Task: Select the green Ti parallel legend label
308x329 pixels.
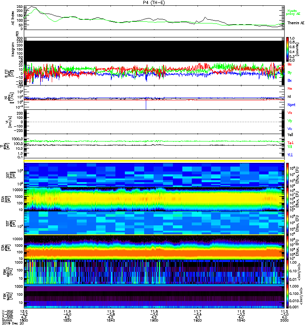Action: [x=290, y=147]
